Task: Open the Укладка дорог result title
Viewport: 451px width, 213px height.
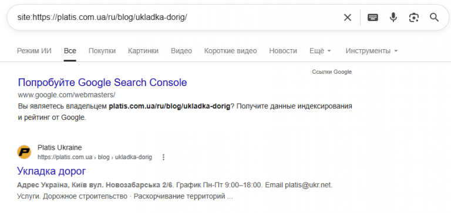Action: (52, 171)
